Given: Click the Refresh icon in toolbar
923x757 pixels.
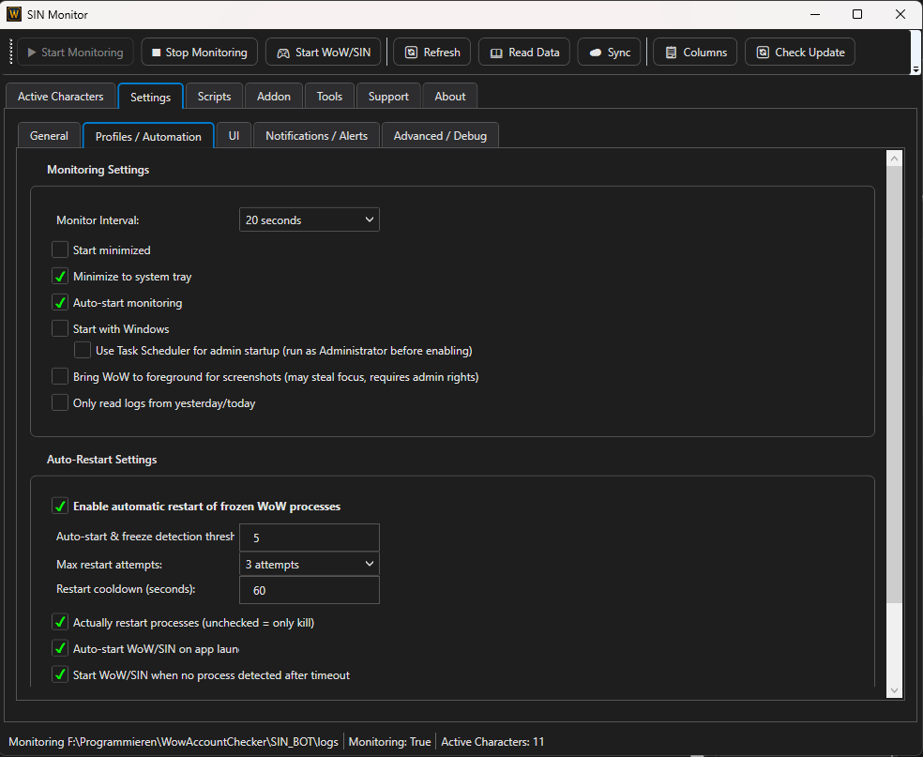Looking at the screenshot, I should tap(411, 53).
